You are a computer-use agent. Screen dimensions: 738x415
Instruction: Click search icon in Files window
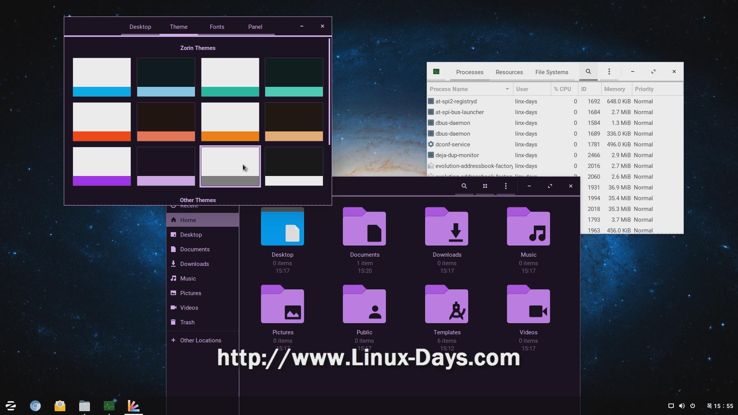[464, 186]
